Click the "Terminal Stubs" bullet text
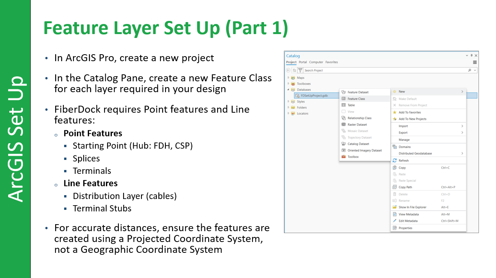The image size is (496, 278). [102, 208]
